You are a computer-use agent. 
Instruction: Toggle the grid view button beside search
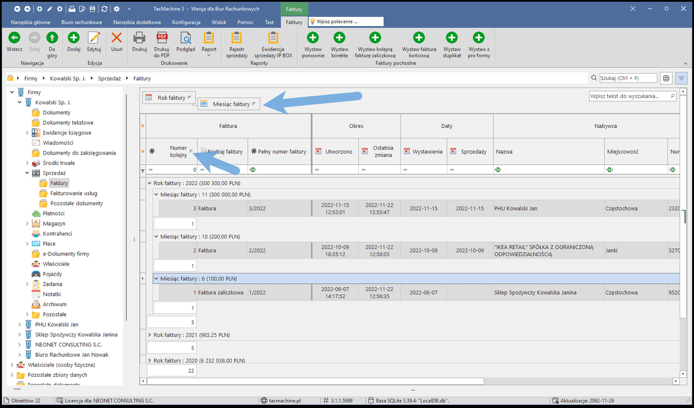click(666, 78)
